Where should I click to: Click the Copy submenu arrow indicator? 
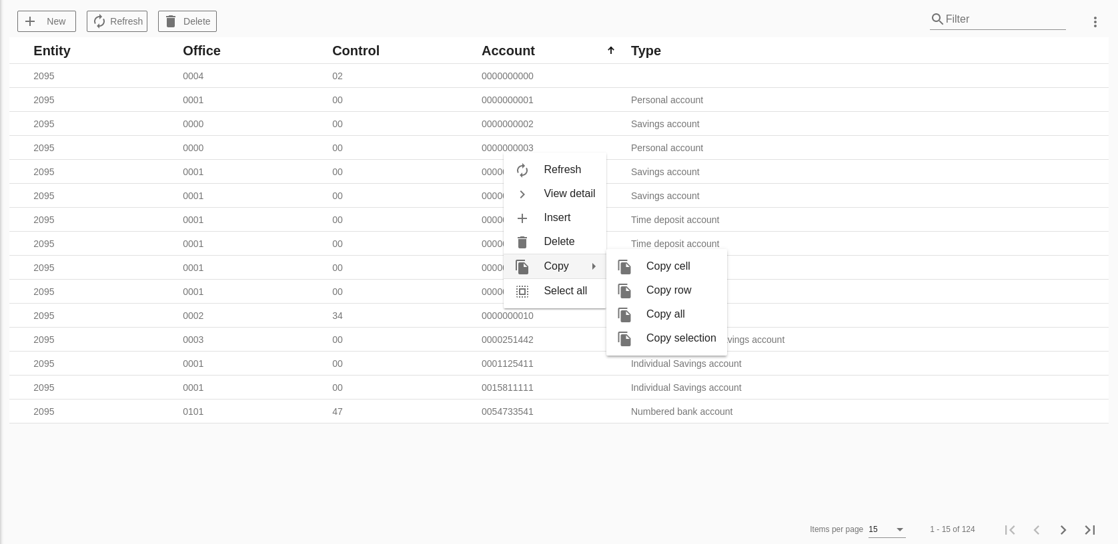coord(594,266)
